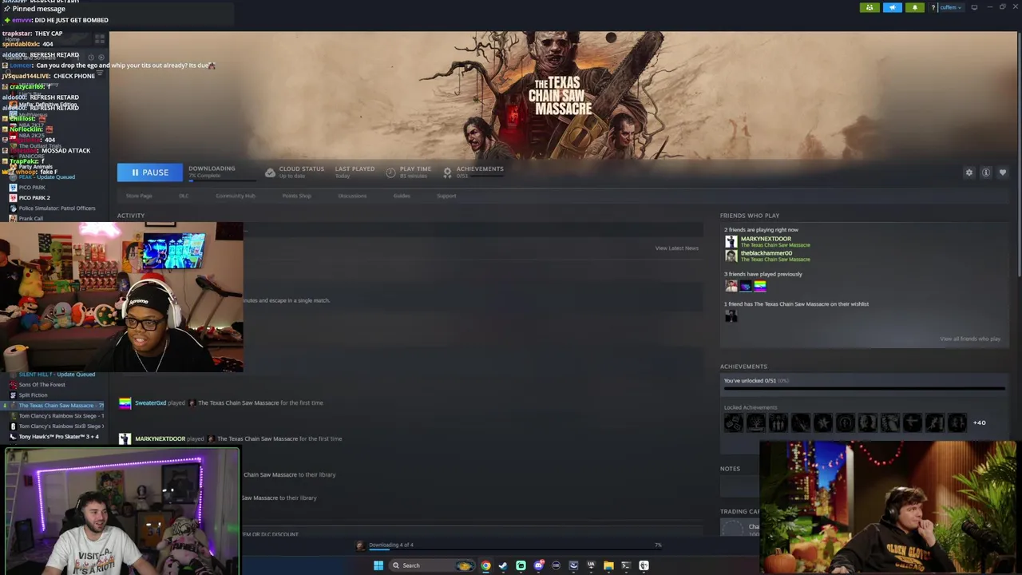Open MARKYNEXTDOOR in Friends Who Play

click(x=766, y=239)
